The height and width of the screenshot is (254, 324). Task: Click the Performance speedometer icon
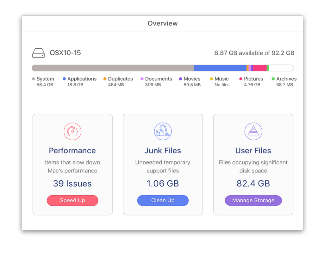pos(72,131)
